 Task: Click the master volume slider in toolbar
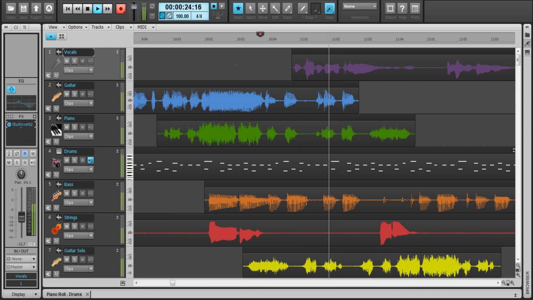[x=134, y=7]
